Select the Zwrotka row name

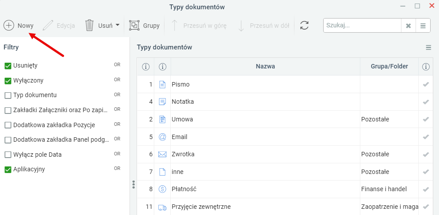point(183,155)
